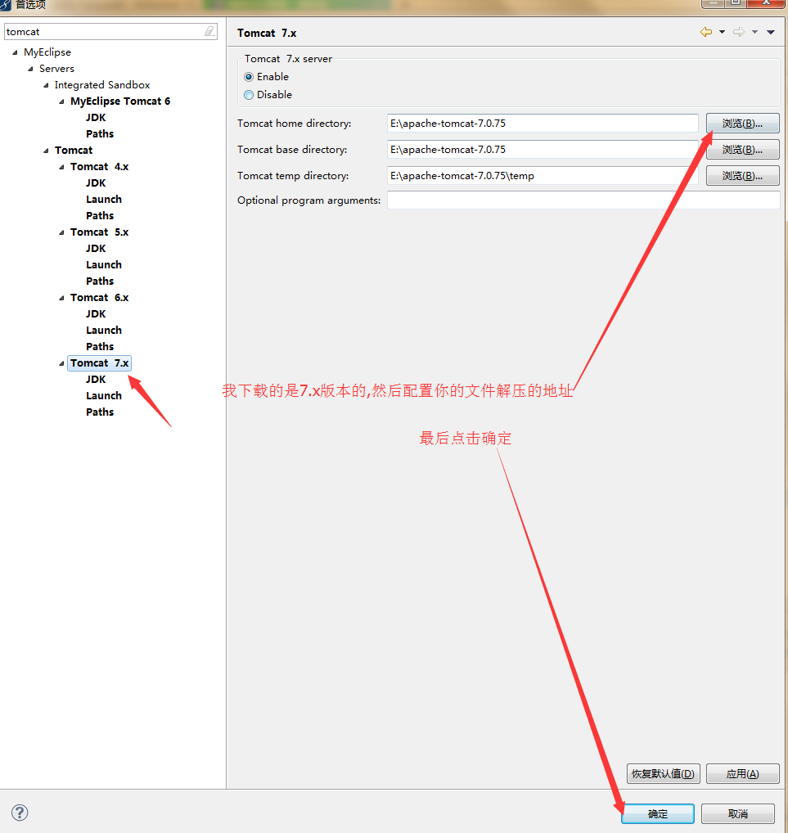Browse for Tomcat base directory

[x=742, y=150]
